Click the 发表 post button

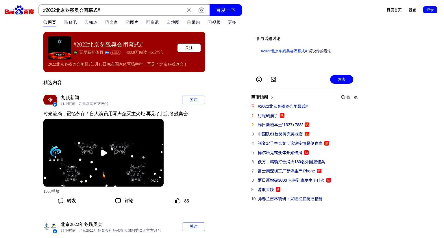click(342, 79)
